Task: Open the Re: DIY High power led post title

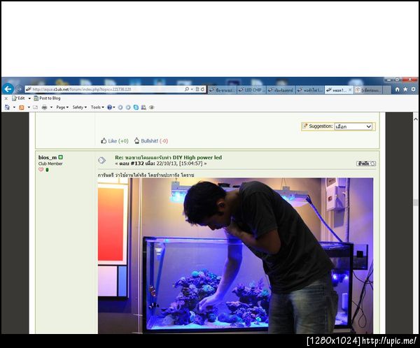Action: click(168, 157)
